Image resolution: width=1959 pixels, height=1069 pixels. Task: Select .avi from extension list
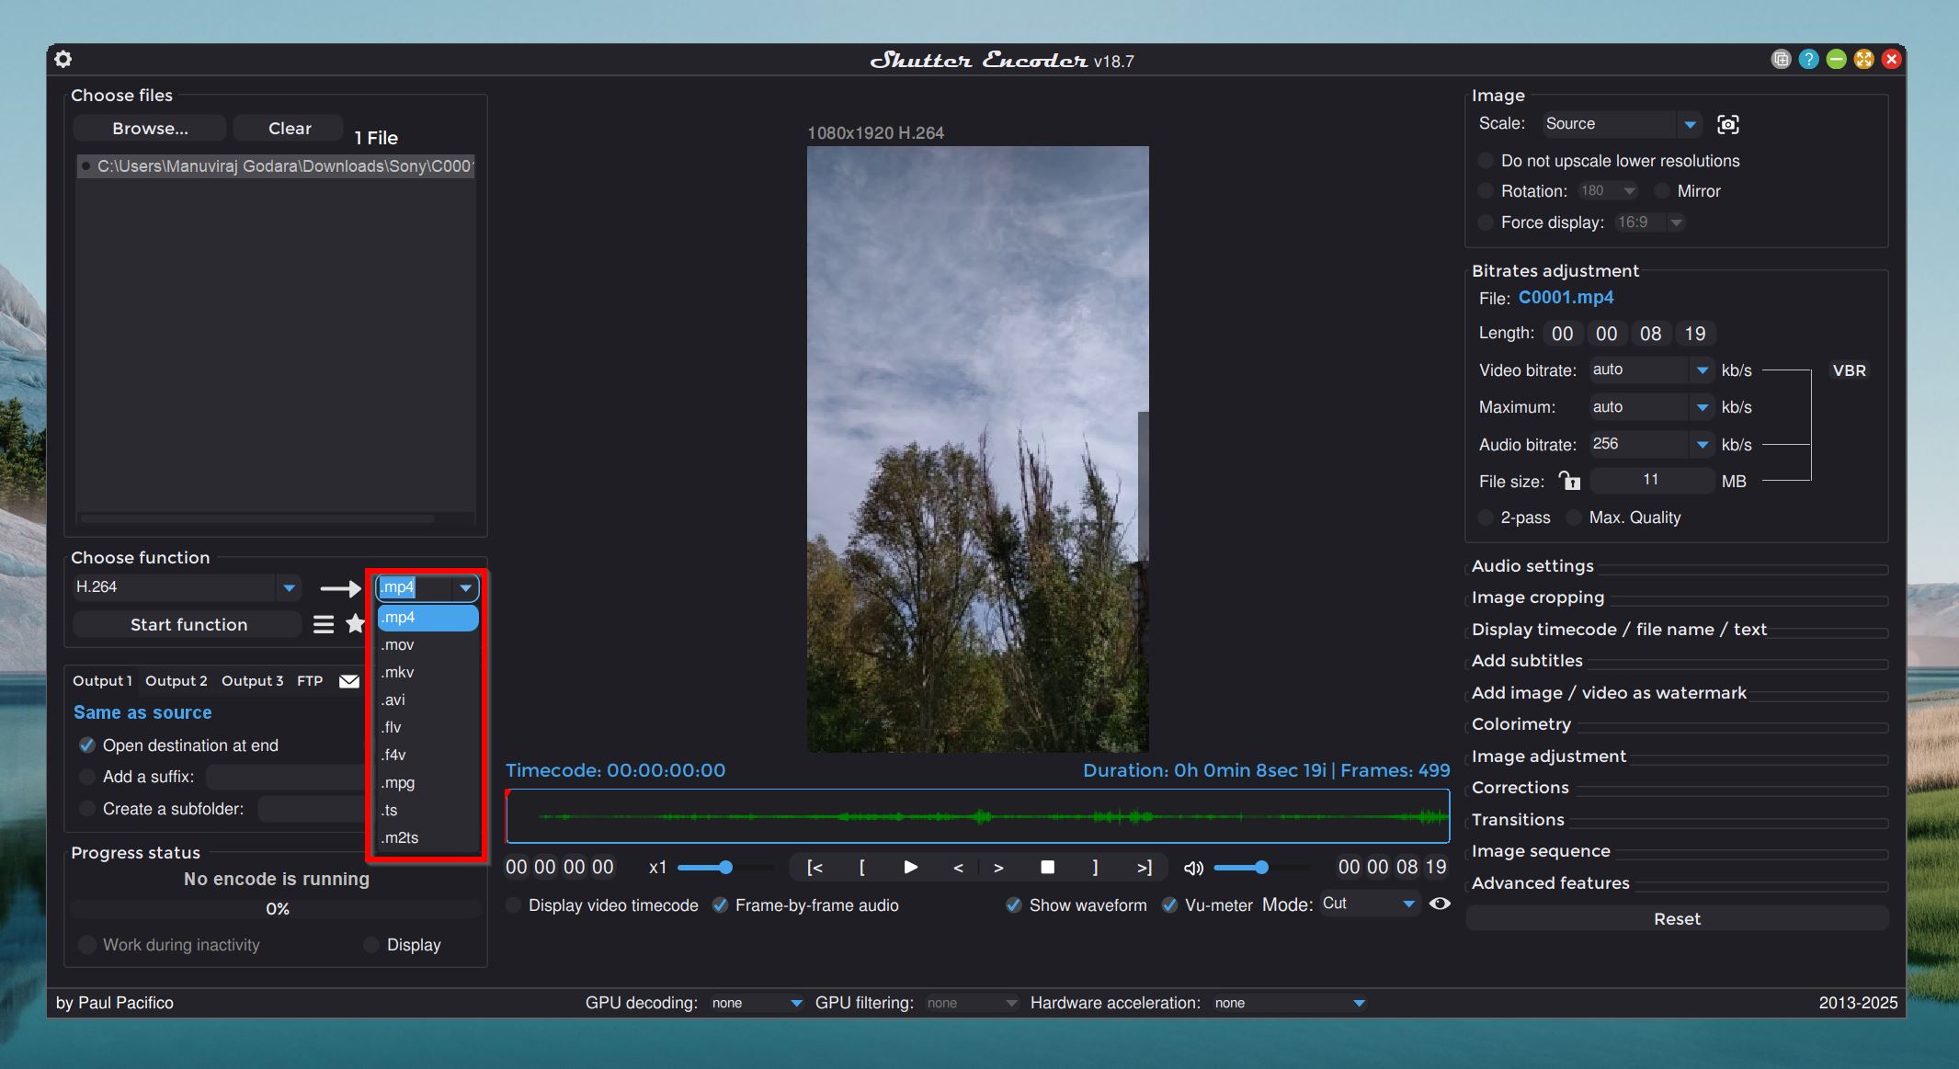point(427,700)
